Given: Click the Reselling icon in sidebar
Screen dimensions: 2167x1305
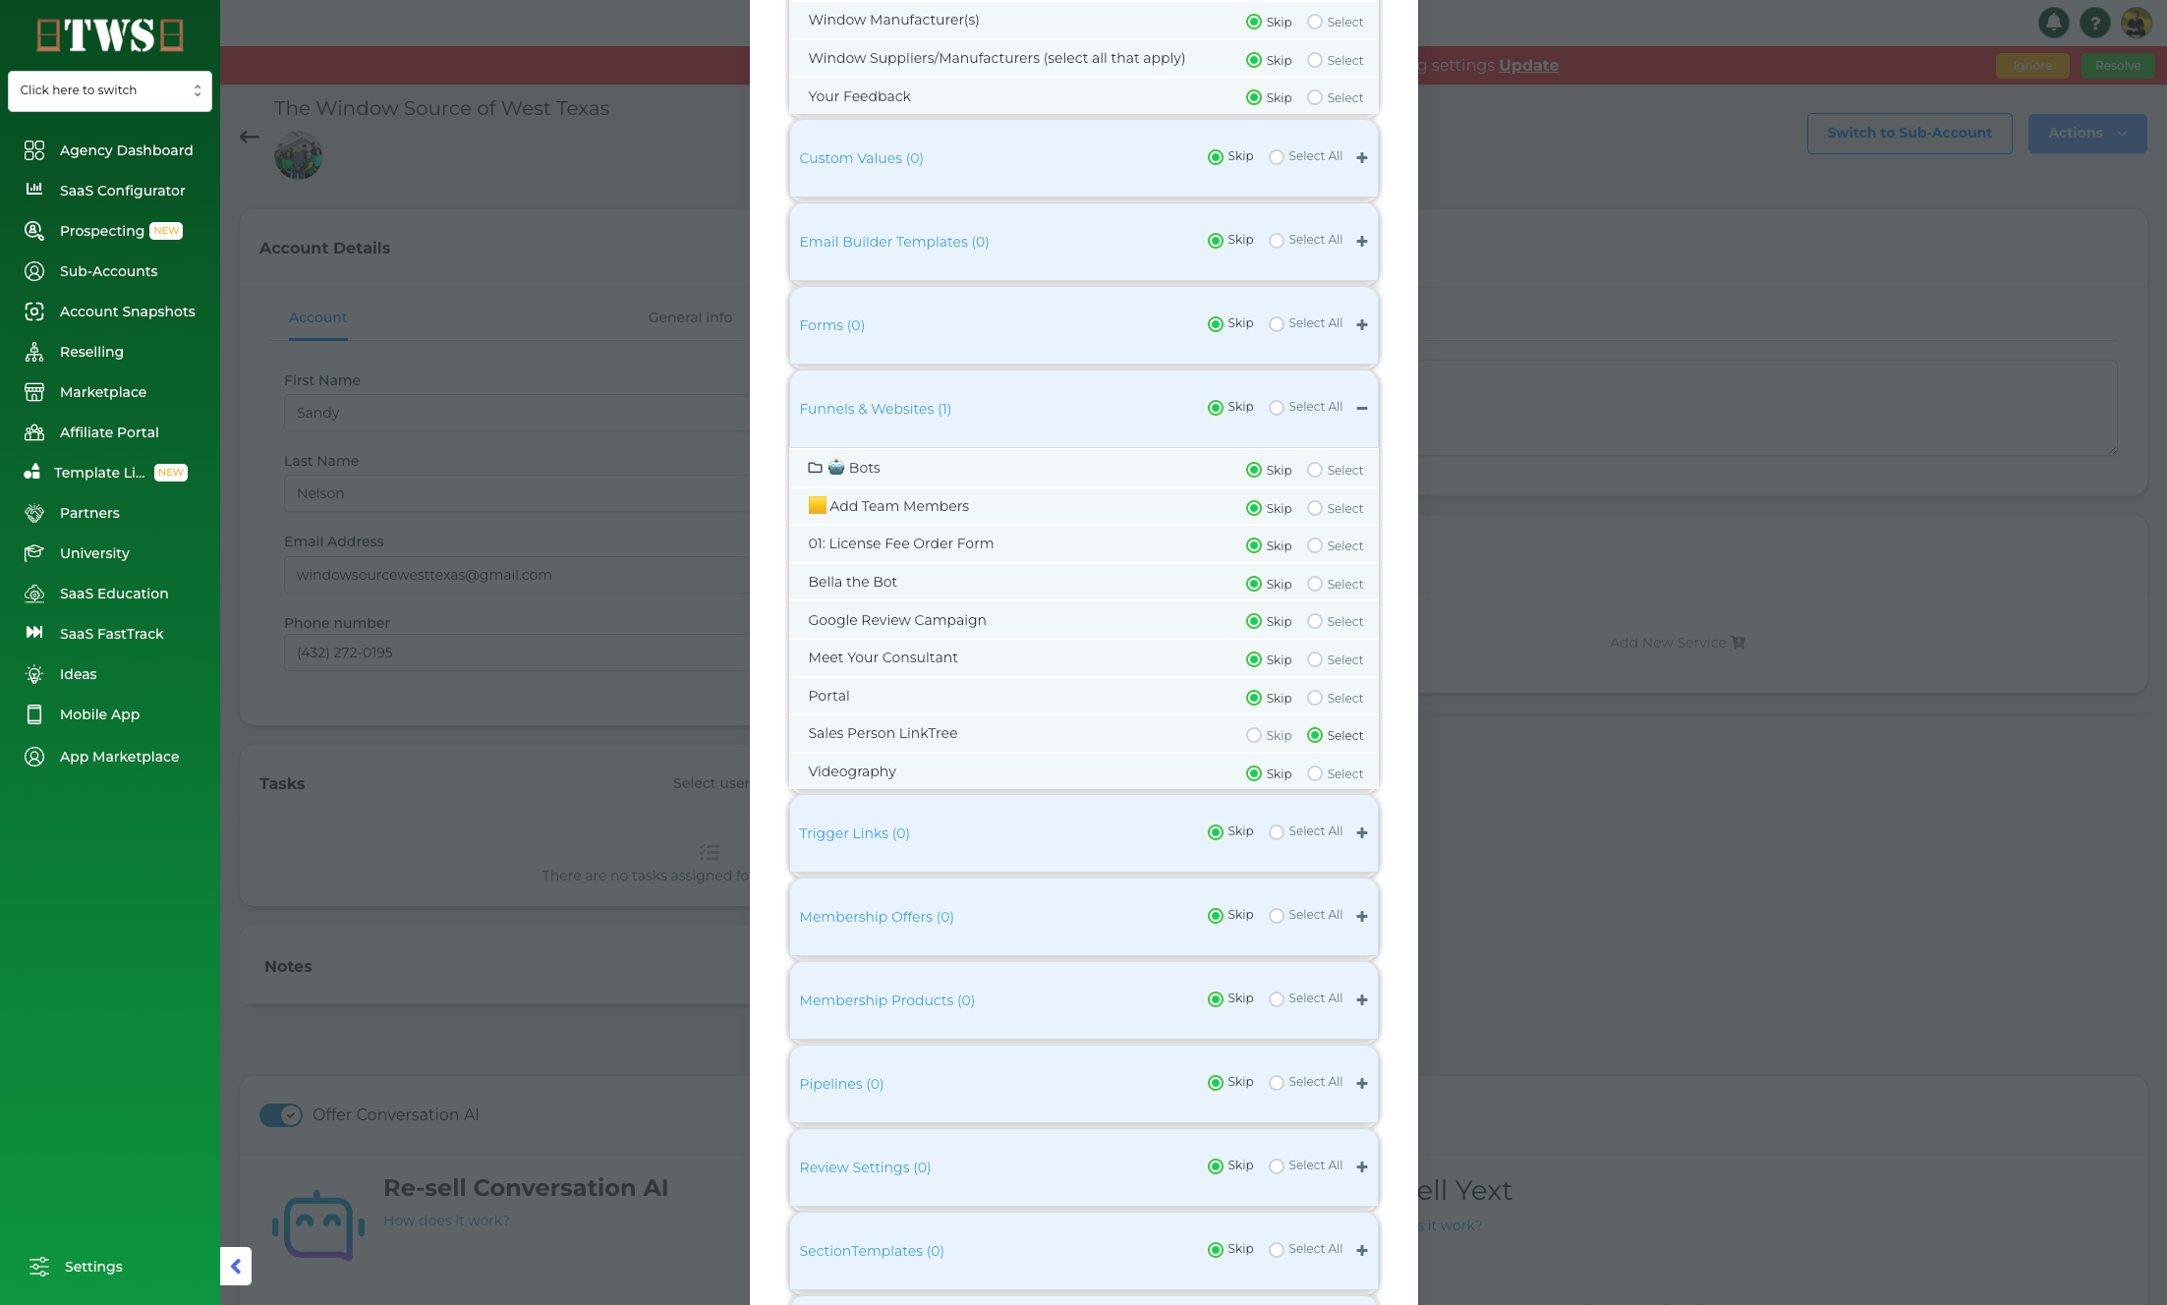Looking at the screenshot, I should (x=34, y=352).
